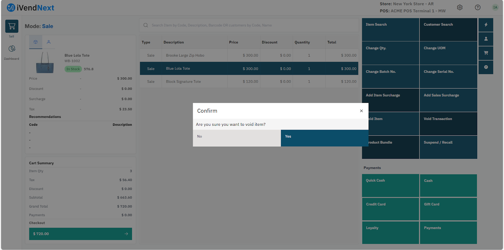Switch to the item details cube tab
Viewport: 504px width, 250px height.
coord(36,42)
